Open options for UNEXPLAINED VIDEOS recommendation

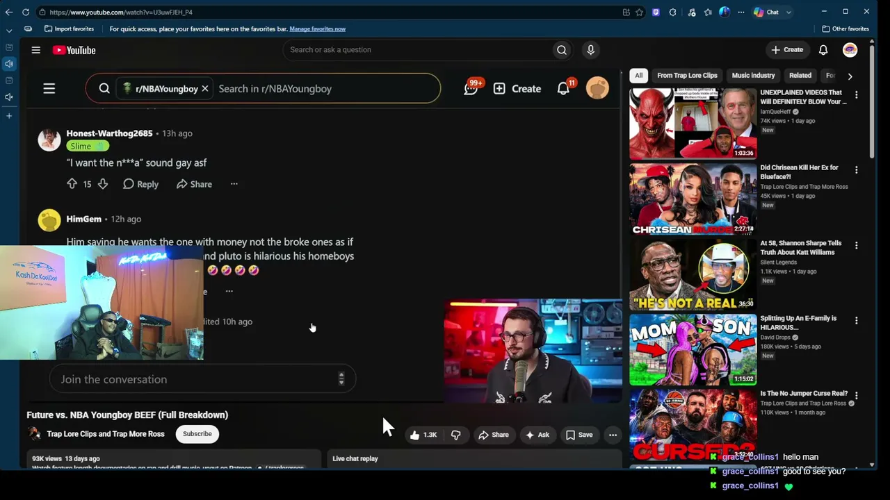coord(856,94)
